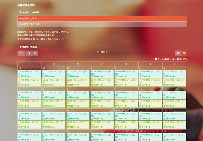Switch calendar to 月 (month) view

pos(184,53)
